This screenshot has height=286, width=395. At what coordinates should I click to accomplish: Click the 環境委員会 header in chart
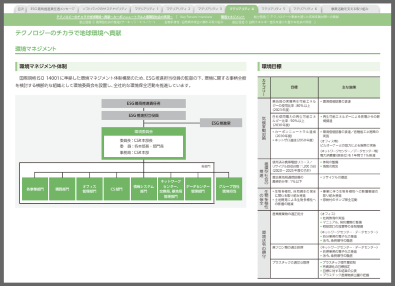pyautogui.click(x=143, y=131)
